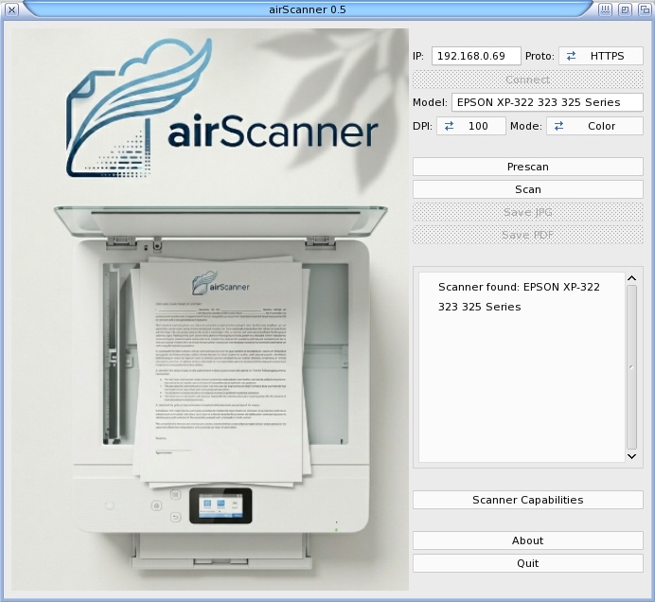Start a scan with the Scan button
655x602 pixels.
click(x=527, y=189)
